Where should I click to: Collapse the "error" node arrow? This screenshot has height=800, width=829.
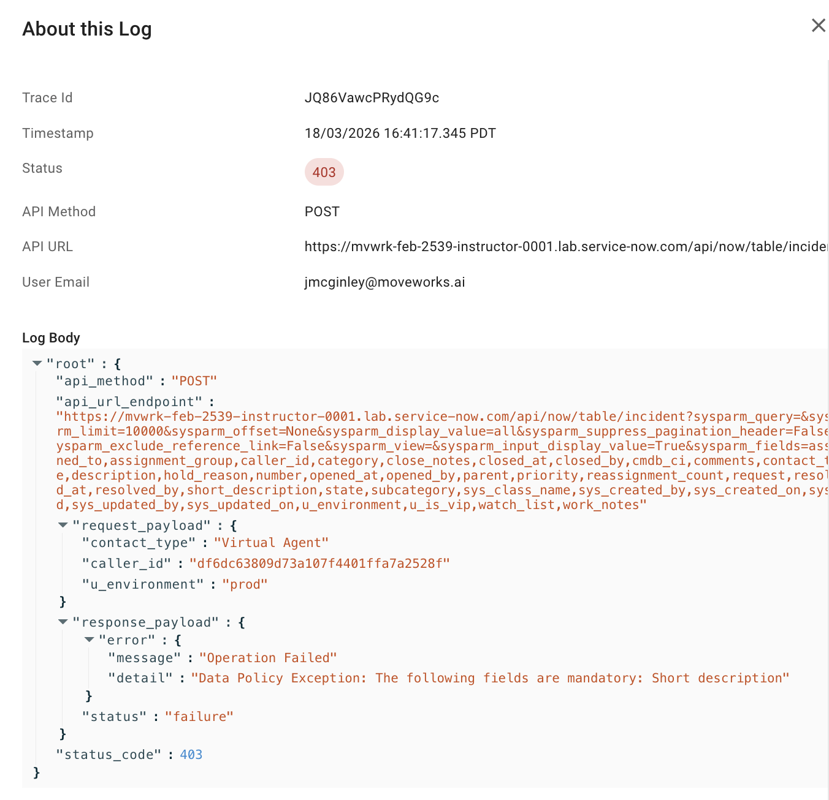tap(90, 640)
